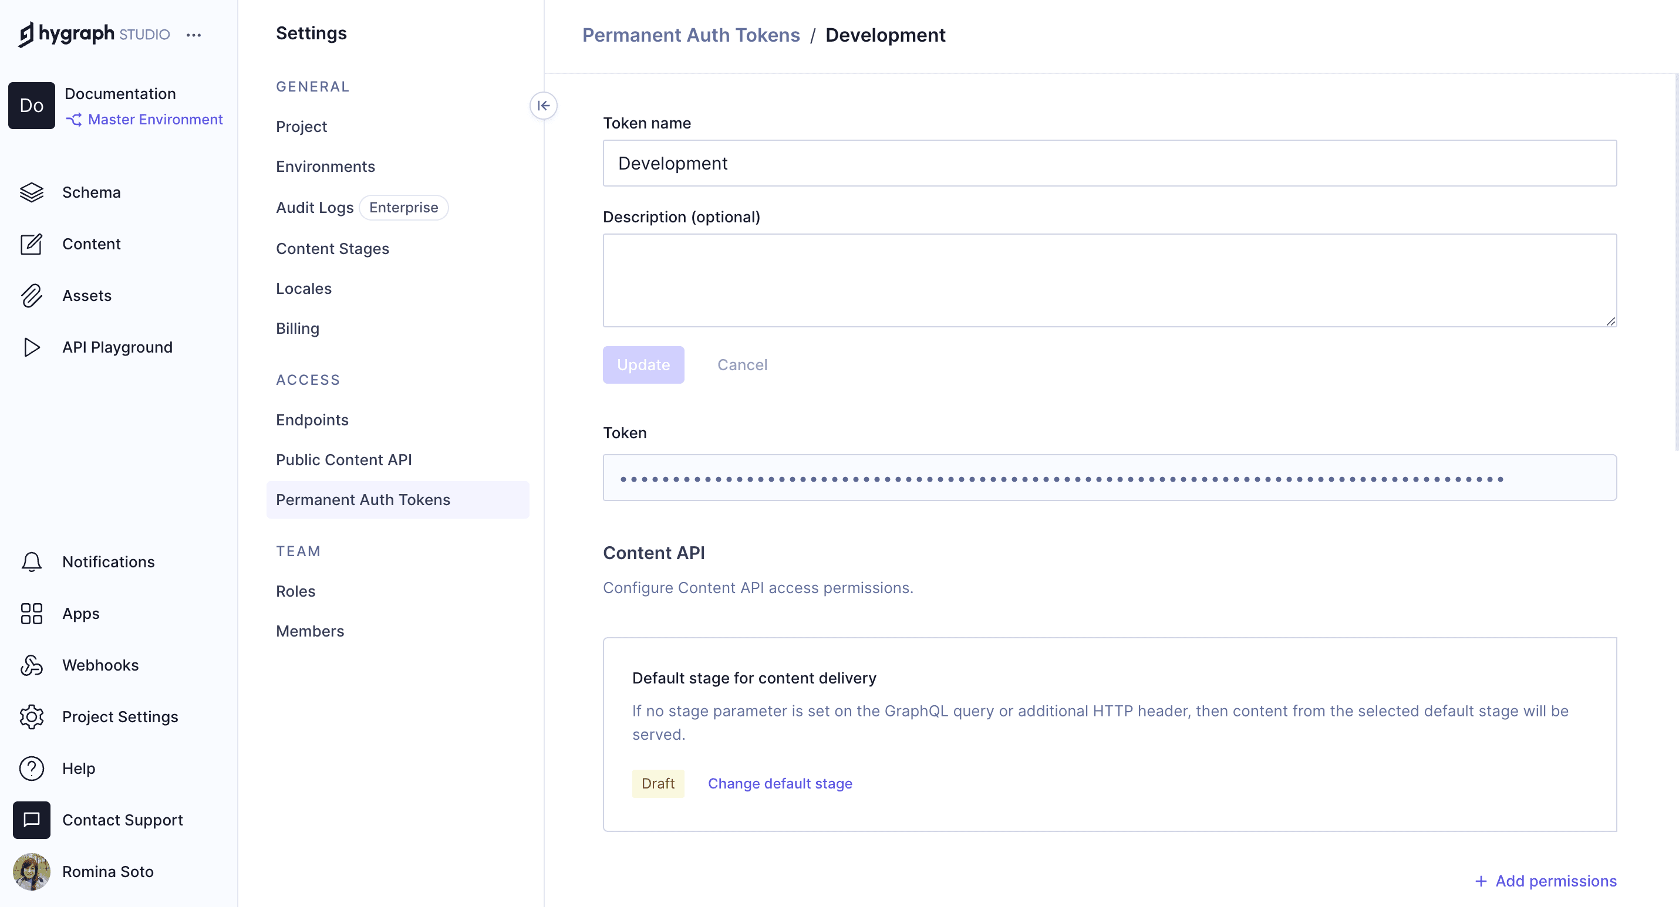Image resolution: width=1679 pixels, height=907 pixels.
Task: Open Content via pencil-edit icon
Action: pyautogui.click(x=31, y=243)
